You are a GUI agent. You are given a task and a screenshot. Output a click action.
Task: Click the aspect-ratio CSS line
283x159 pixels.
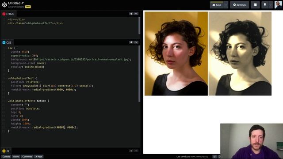click(24, 56)
